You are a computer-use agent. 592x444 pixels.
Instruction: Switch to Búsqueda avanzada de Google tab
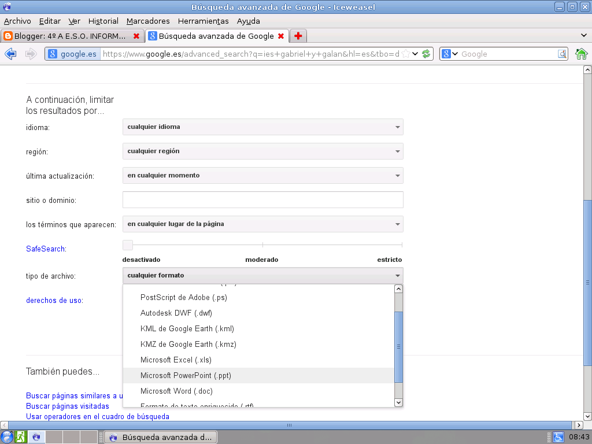[x=217, y=36]
